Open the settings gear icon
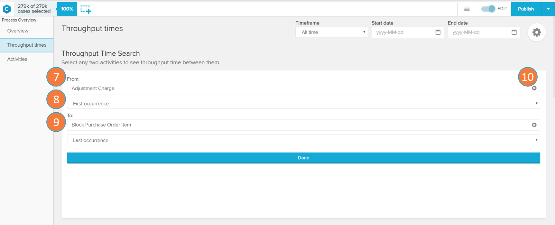 (x=536, y=33)
